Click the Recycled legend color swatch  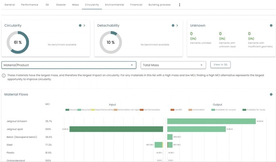(80, 110)
